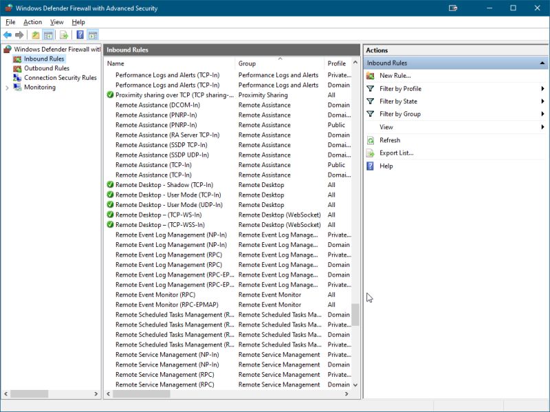Open the Filter by State submenu arrow

point(542,101)
